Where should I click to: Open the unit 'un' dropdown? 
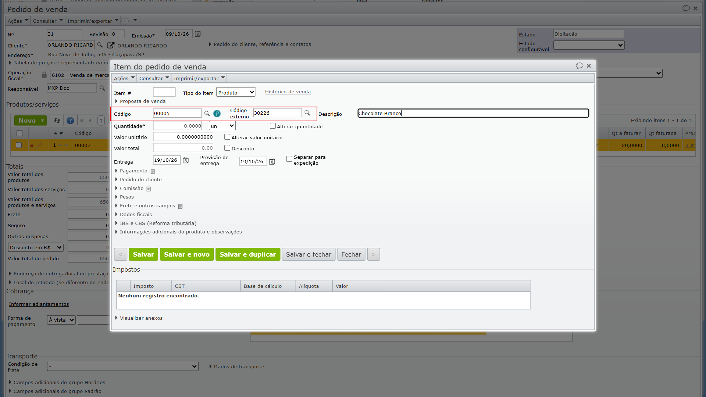coord(222,126)
